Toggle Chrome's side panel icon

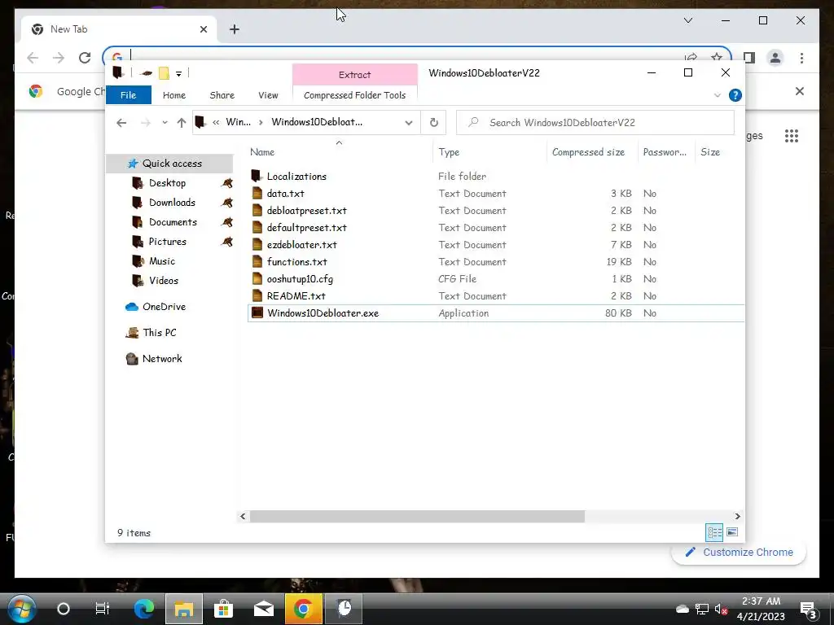749,58
